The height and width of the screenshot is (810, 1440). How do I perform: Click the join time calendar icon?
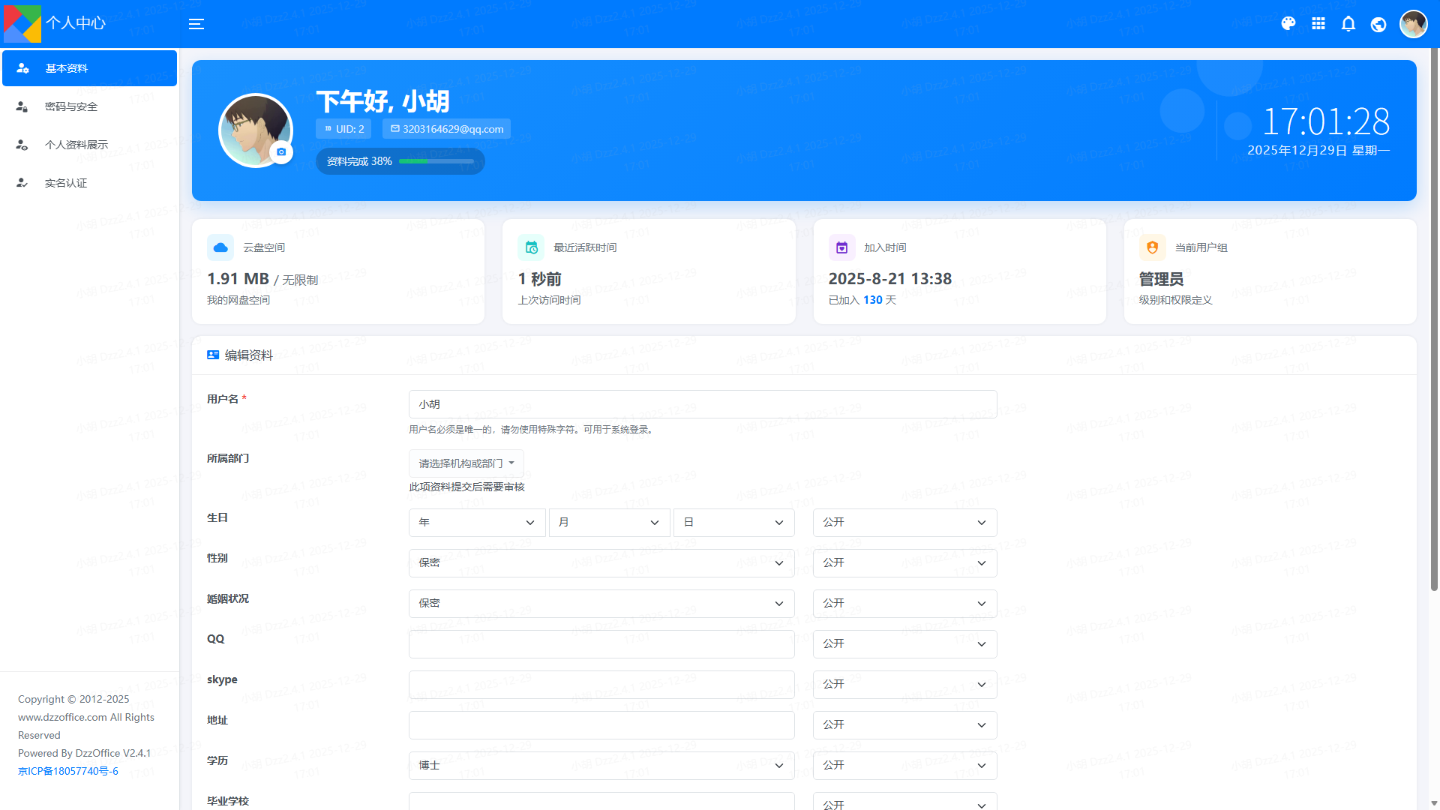point(841,247)
